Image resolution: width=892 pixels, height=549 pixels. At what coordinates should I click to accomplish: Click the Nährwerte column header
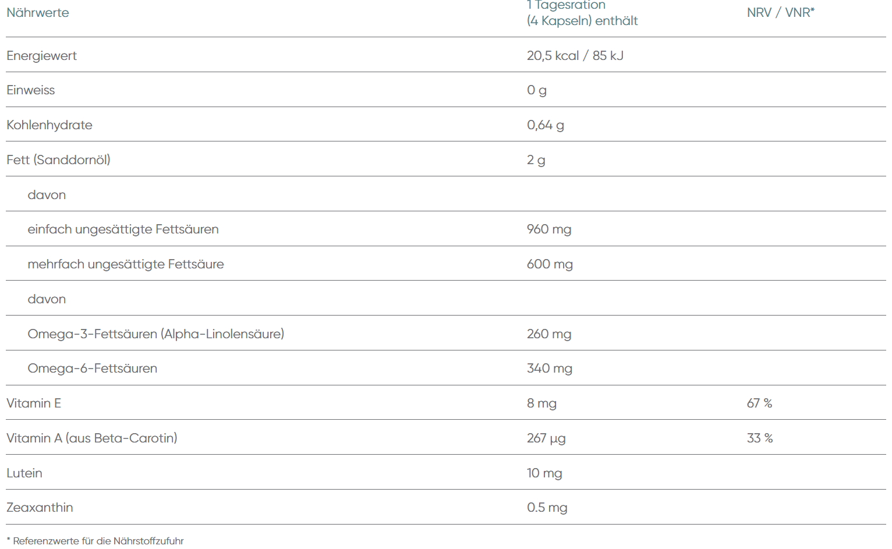[38, 13]
